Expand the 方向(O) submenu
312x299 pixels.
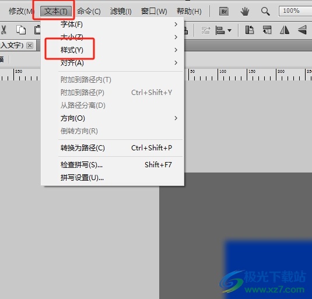[113, 118]
